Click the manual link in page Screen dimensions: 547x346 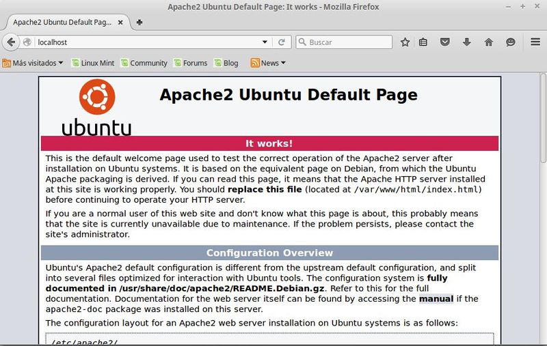pos(436,299)
